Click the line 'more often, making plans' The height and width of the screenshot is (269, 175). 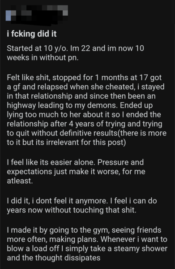(x=87, y=239)
